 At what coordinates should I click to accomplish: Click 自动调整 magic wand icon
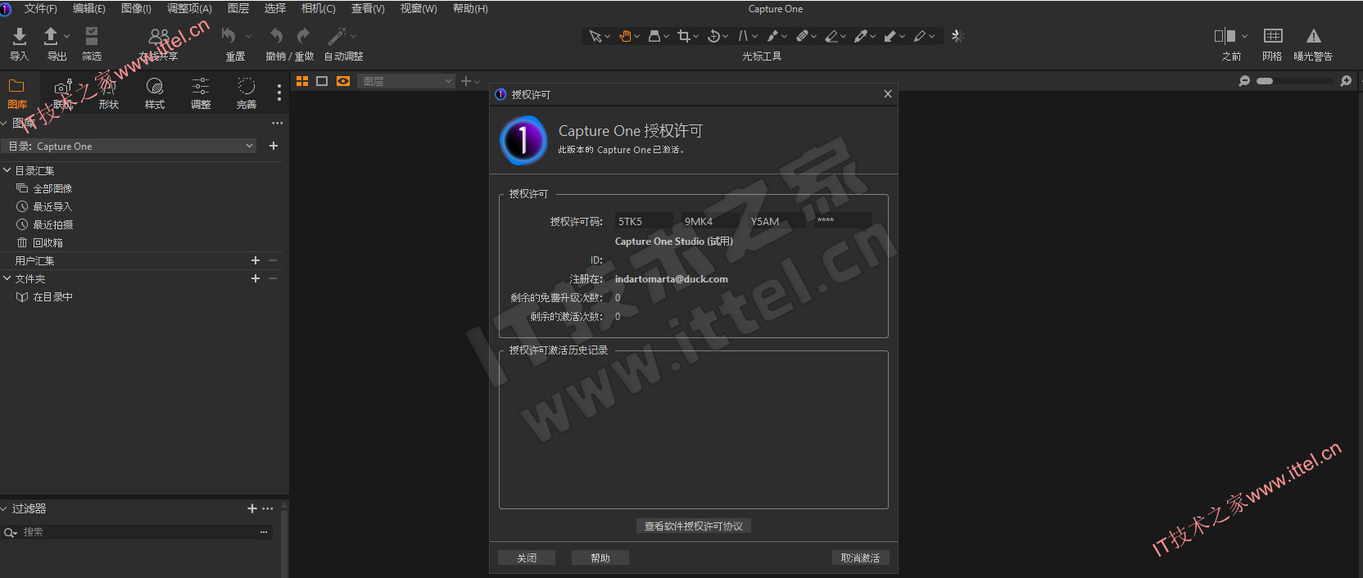[337, 36]
